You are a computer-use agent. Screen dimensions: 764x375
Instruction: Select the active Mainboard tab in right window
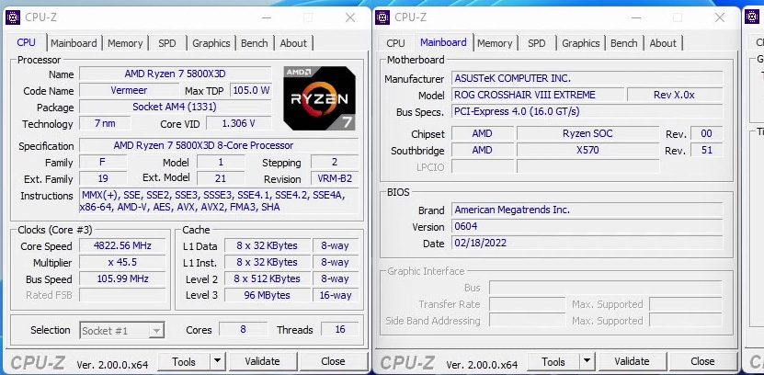click(x=443, y=42)
